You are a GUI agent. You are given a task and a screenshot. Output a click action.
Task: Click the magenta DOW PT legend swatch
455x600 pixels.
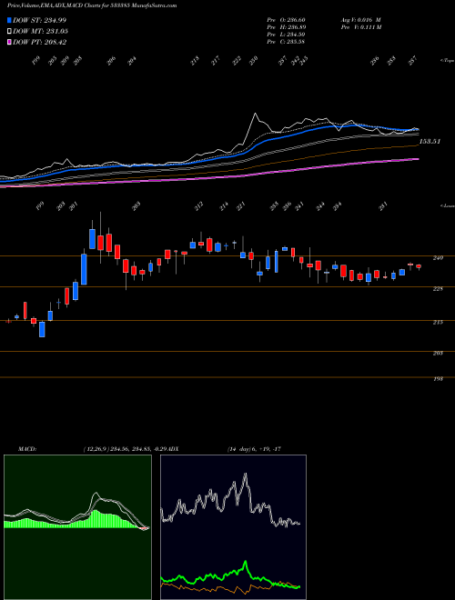point(9,42)
